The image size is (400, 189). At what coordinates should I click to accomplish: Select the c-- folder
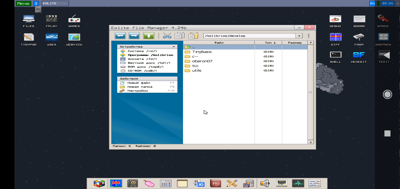[245, 56]
